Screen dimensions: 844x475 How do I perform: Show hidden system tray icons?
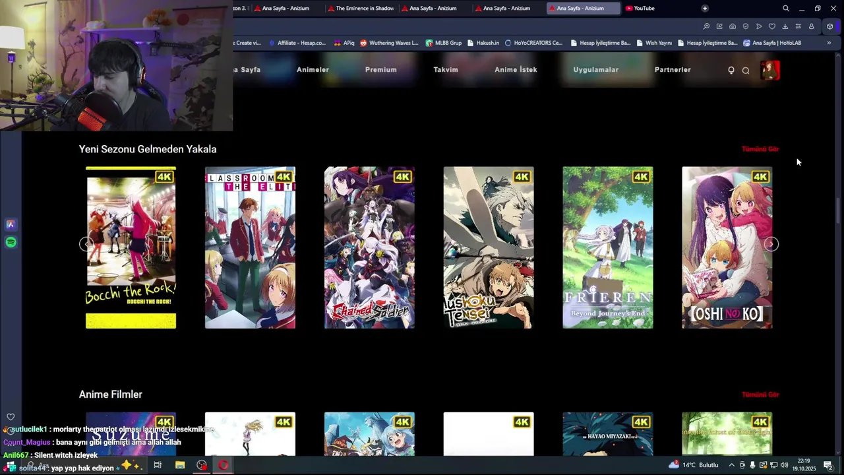point(731,465)
